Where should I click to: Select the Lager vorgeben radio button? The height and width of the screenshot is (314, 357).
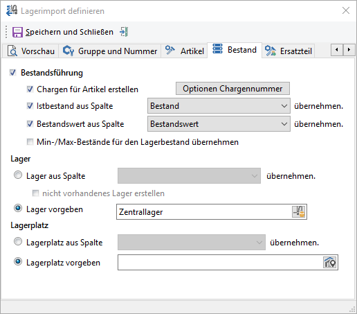click(x=18, y=209)
